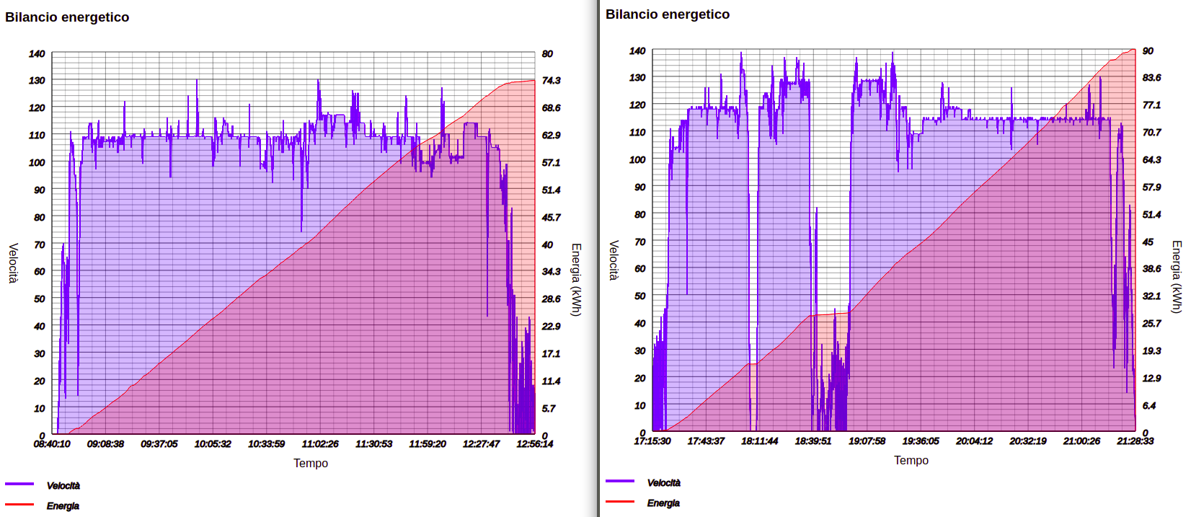The height and width of the screenshot is (517, 1191).
Task: Select the 12.9 energy axis value
Action: (x=1152, y=379)
